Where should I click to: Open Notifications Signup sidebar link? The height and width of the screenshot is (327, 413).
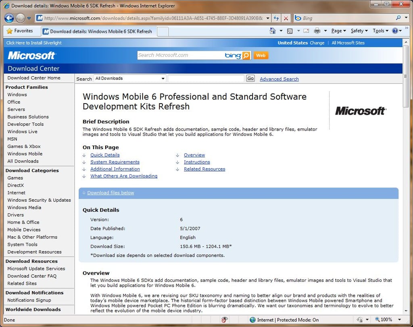tap(29, 300)
